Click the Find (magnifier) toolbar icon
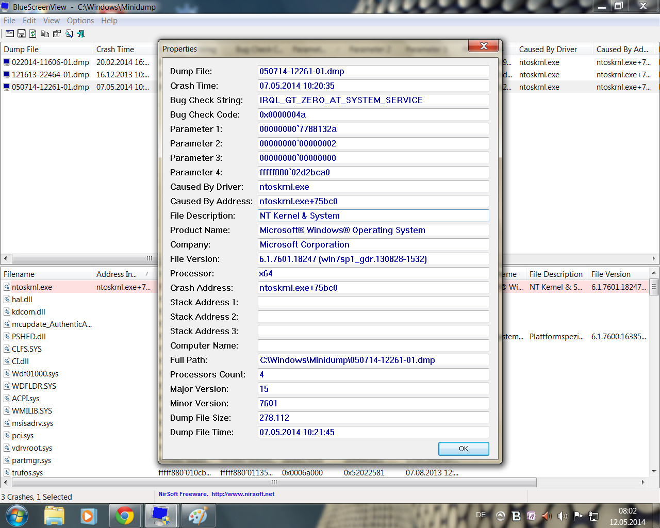The width and height of the screenshot is (660, 528). click(x=69, y=34)
